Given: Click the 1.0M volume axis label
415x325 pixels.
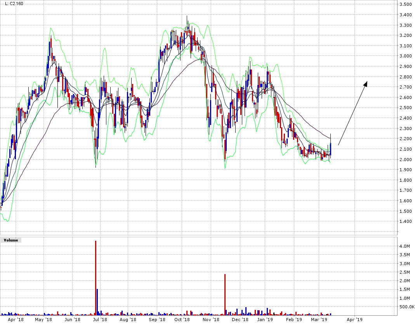Looking at the screenshot, I should point(405,298).
